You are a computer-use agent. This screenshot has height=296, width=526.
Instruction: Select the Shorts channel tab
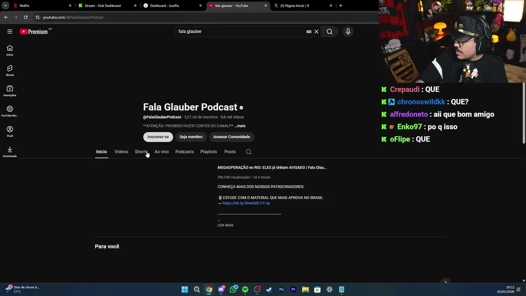pyautogui.click(x=141, y=152)
